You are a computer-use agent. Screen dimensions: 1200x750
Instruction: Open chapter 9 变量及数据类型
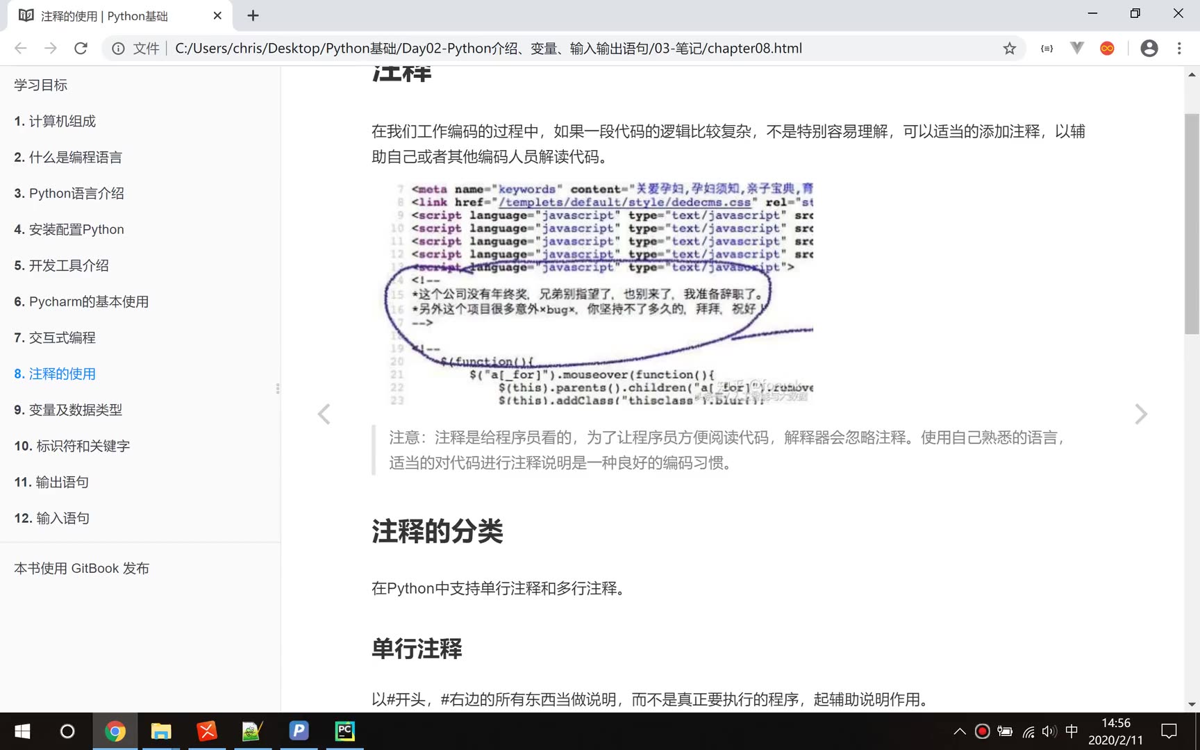click(x=67, y=410)
